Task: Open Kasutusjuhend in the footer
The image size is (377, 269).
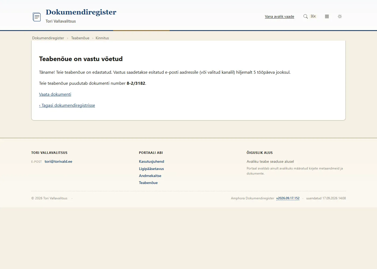Action: pos(152,161)
